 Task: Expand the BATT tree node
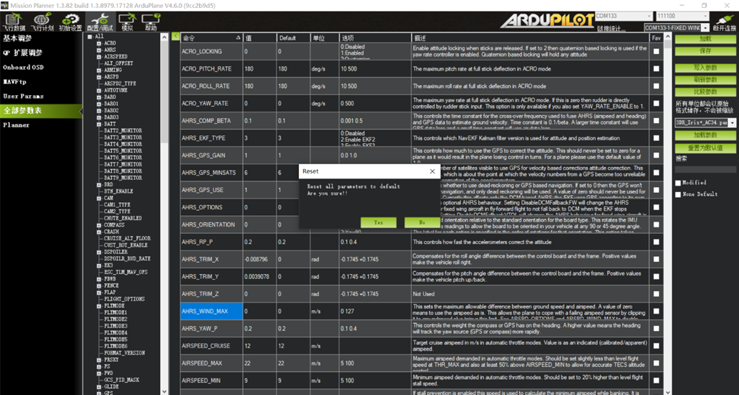click(99, 124)
